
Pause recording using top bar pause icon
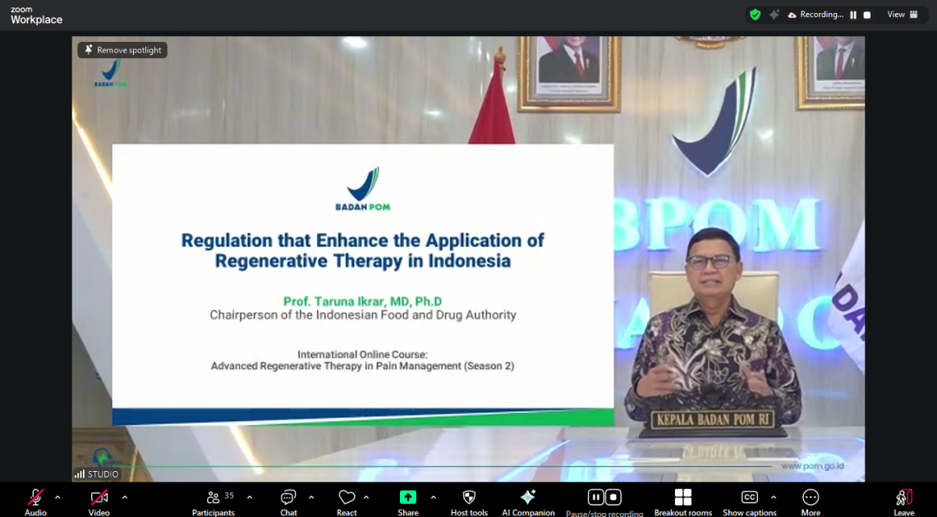853,15
